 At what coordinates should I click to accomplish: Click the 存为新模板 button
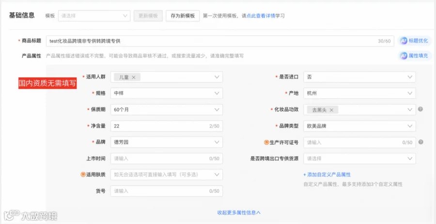(183, 16)
